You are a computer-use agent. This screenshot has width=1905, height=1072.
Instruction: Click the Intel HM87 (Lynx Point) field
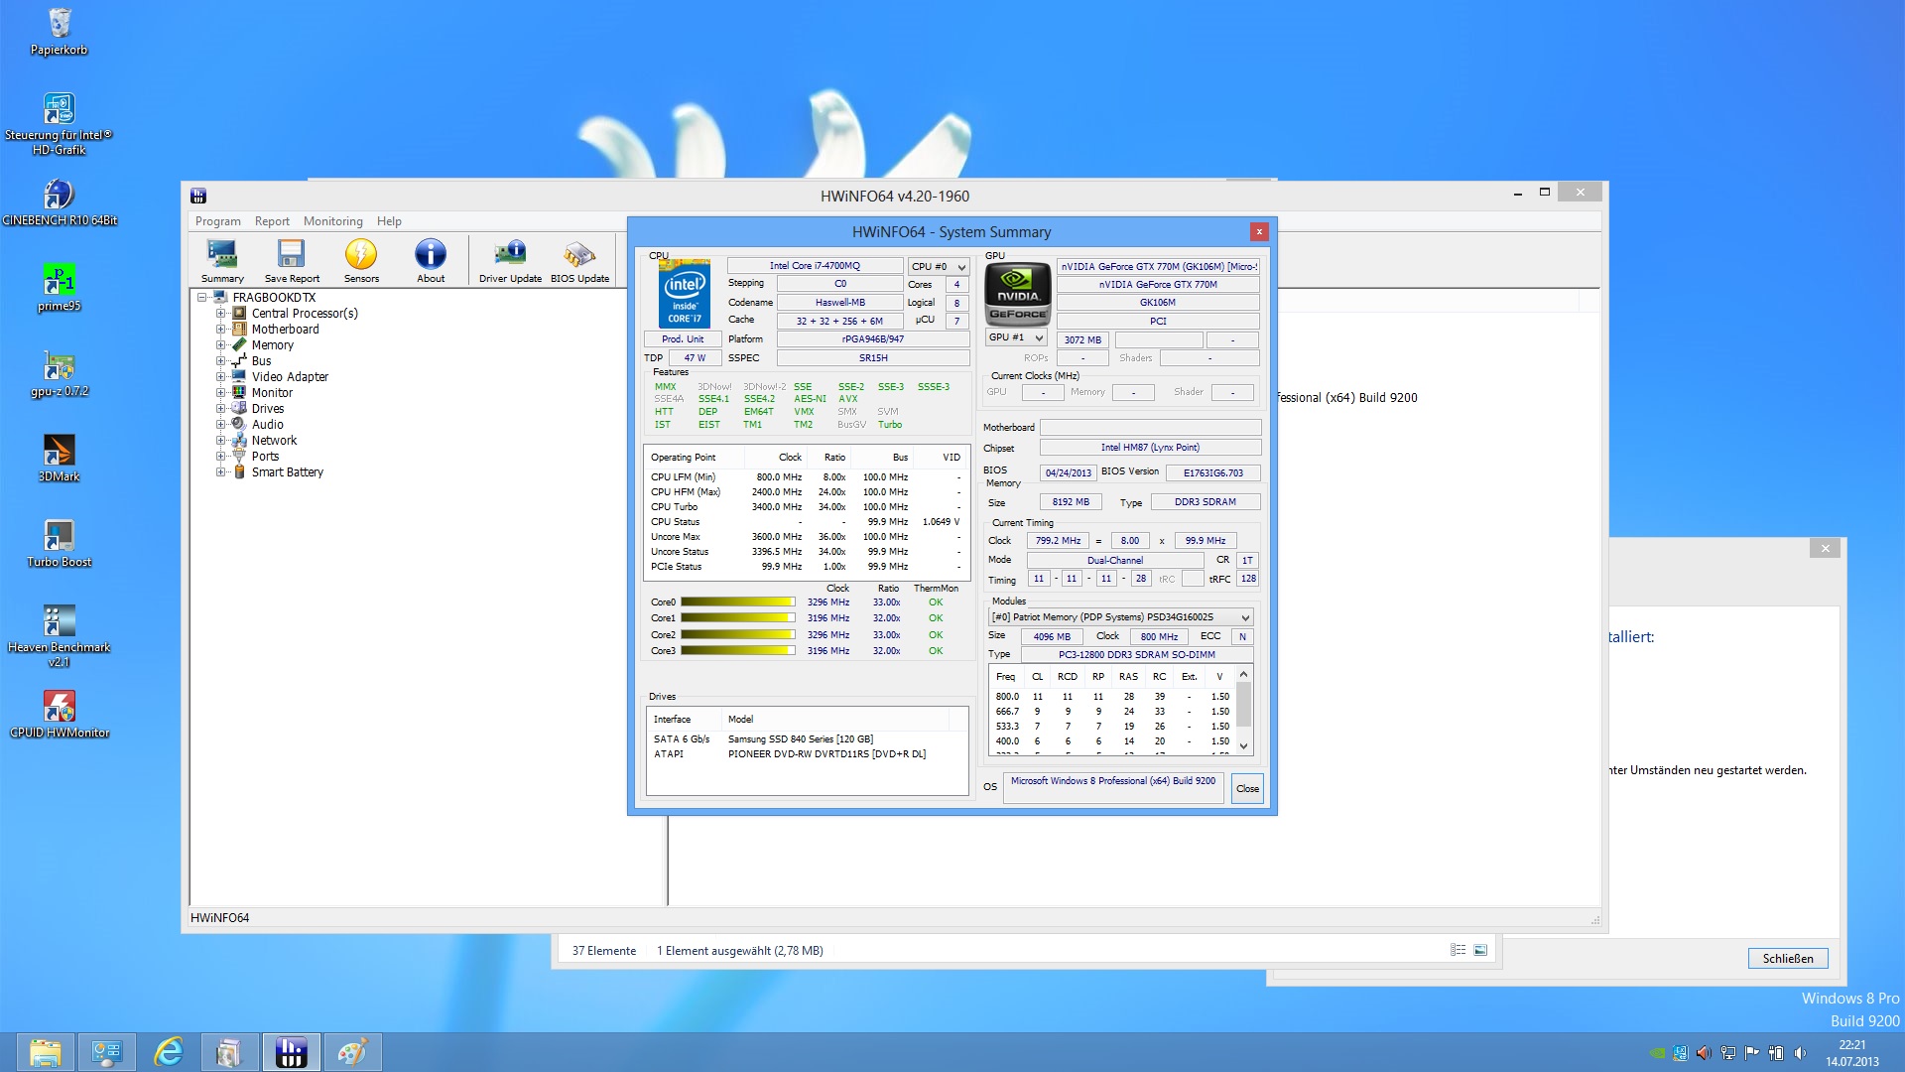point(1150,448)
